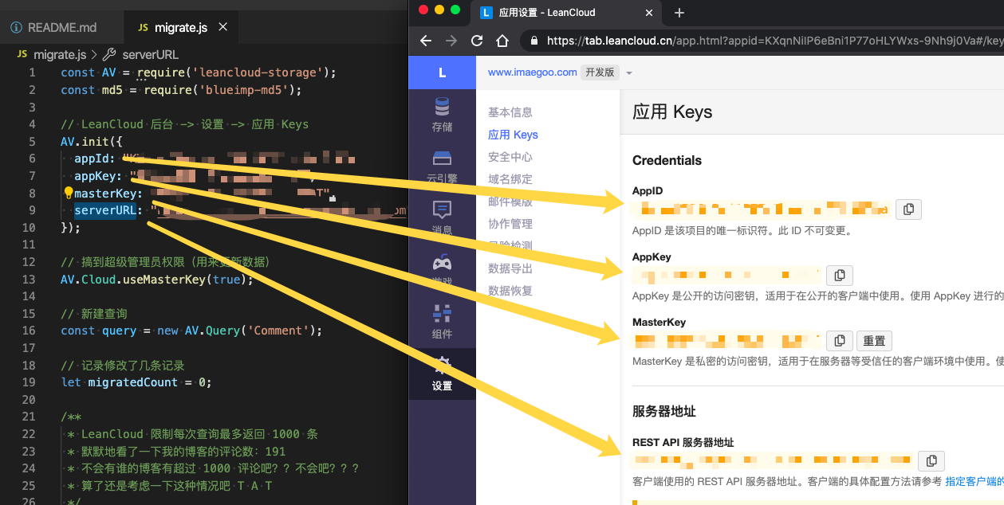Open the 域名绑定 settings page
1004x505 pixels.
510,179
